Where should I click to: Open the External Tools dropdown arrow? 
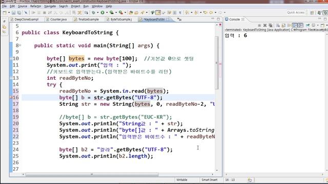125,12
